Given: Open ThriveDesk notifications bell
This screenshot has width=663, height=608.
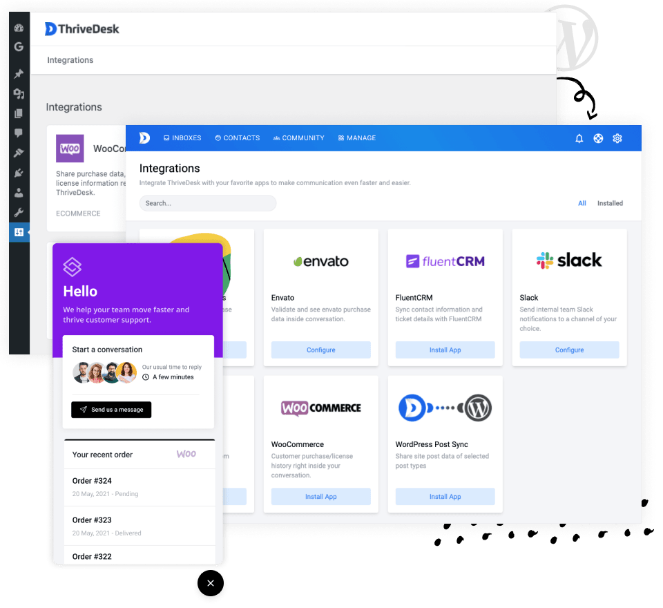Looking at the screenshot, I should 579,138.
